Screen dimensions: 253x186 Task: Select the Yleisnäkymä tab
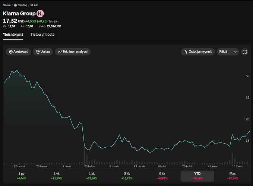[13, 35]
